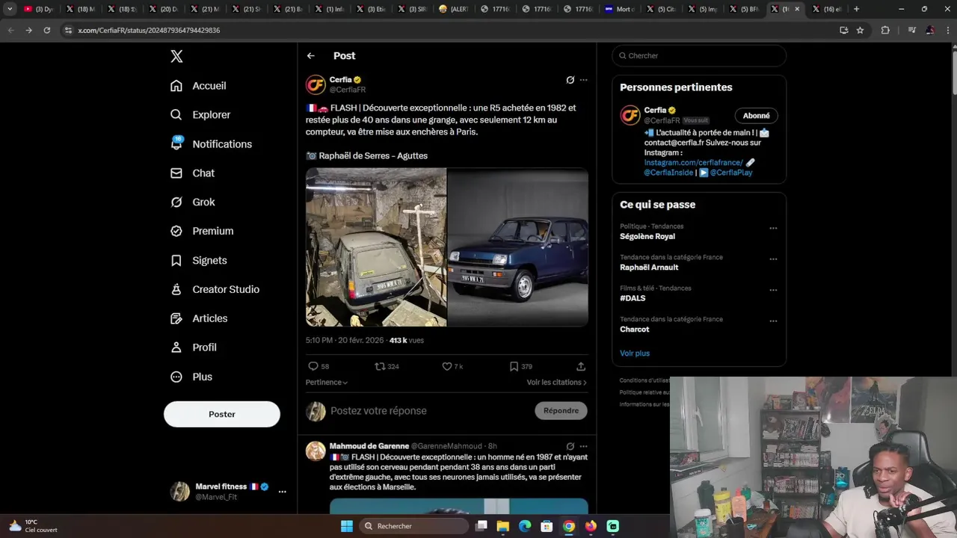Open Accueil home in sidebar
The height and width of the screenshot is (538, 957).
(x=198, y=86)
